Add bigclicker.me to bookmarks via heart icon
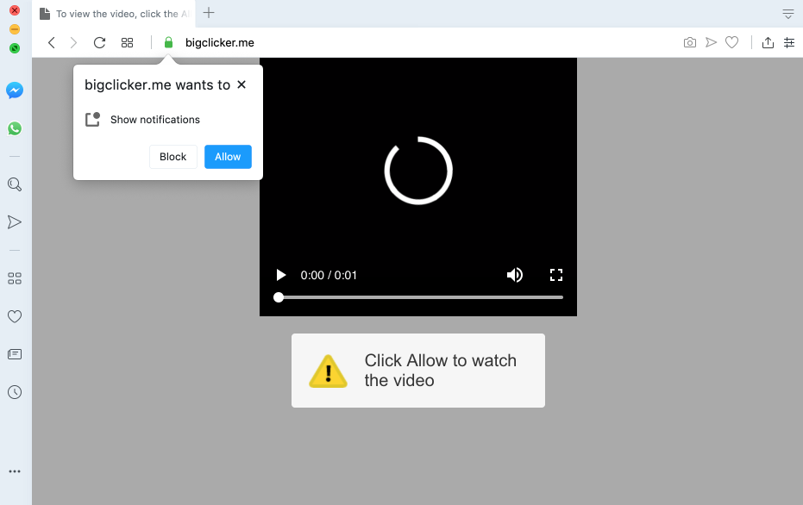Screen dimensions: 803x505 coord(731,42)
